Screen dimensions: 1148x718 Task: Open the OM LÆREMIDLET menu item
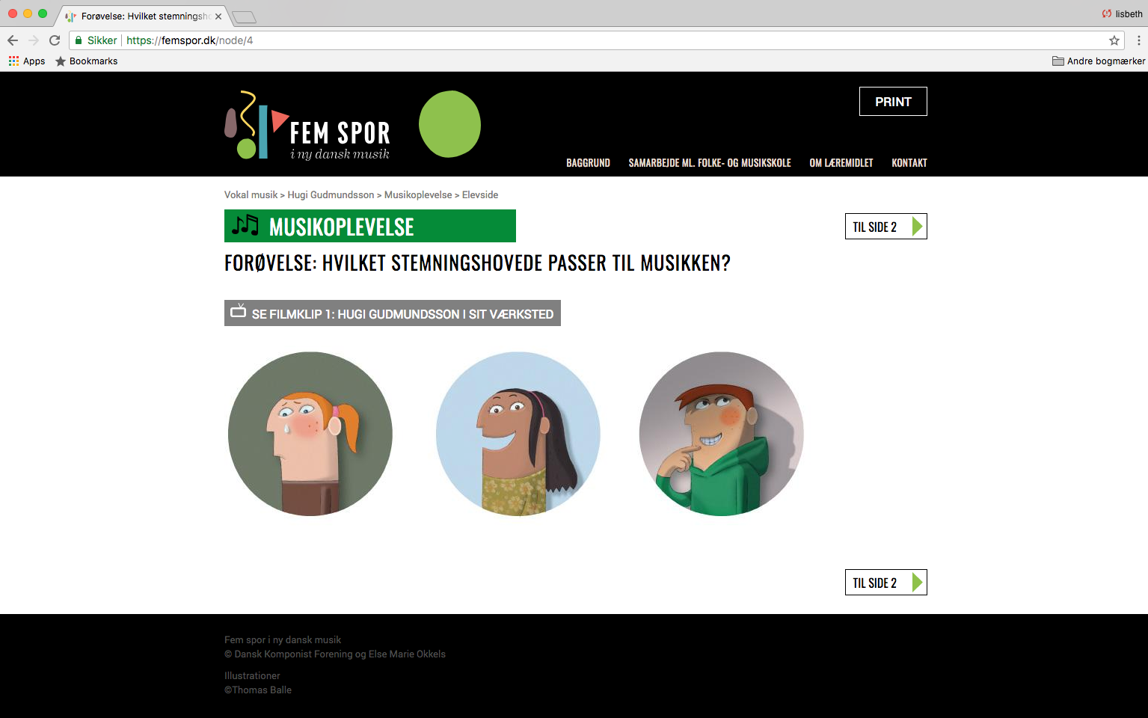[841, 163]
